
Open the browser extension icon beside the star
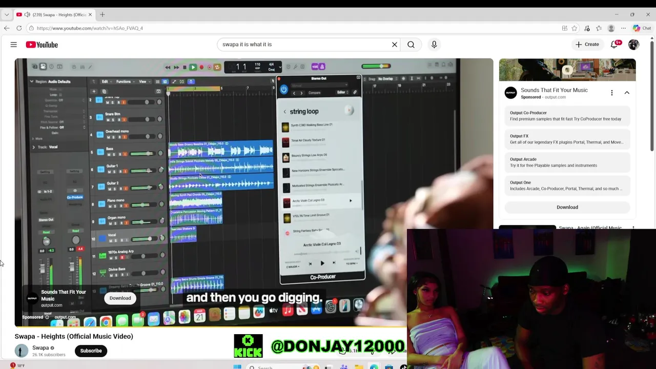click(x=587, y=28)
